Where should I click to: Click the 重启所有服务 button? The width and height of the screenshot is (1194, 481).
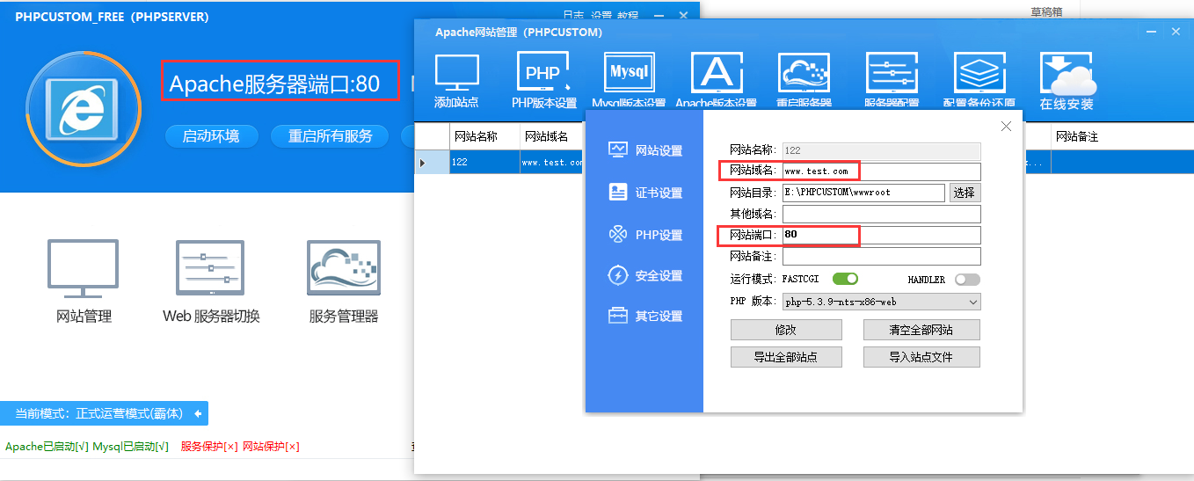click(331, 136)
